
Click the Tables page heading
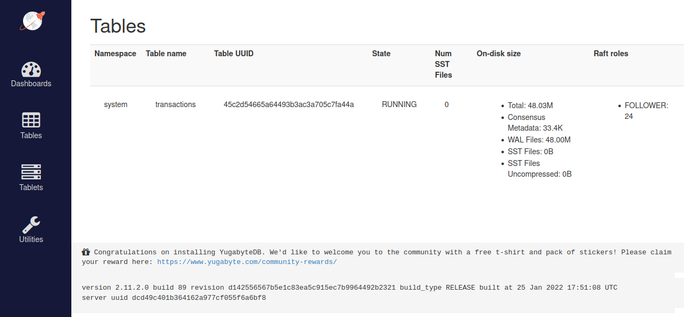point(117,25)
